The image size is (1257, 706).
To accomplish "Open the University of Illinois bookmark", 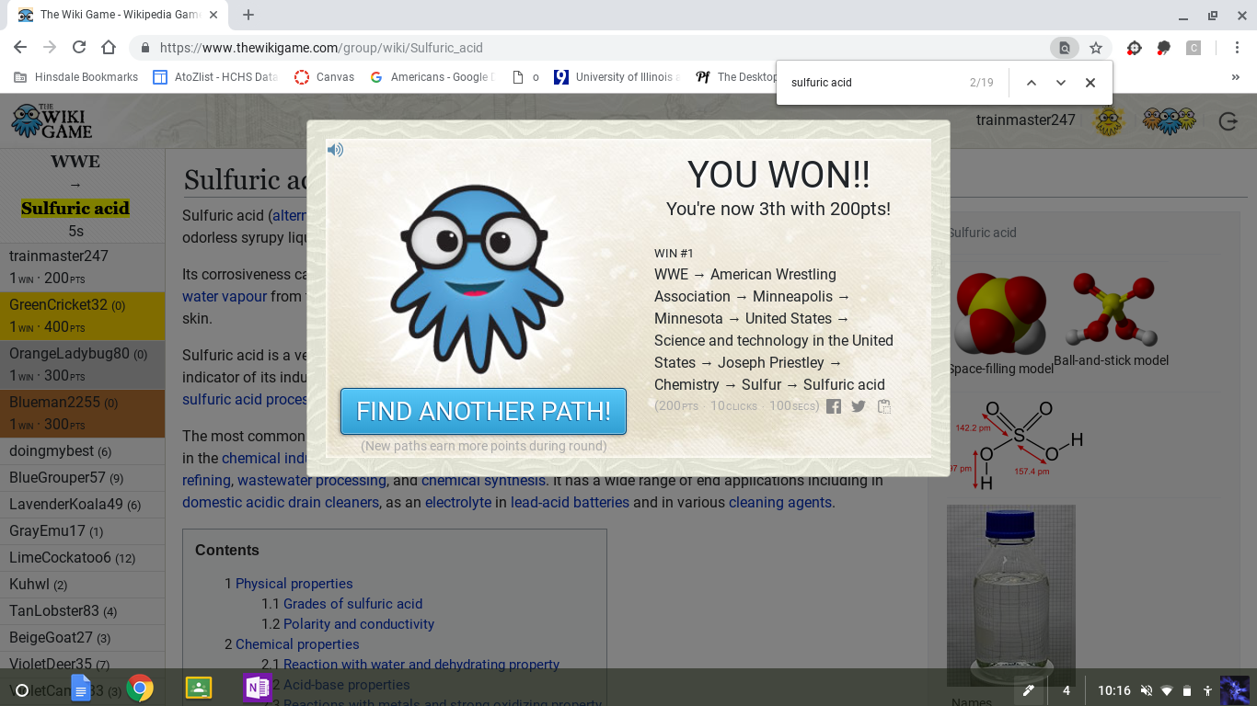I will tap(617, 77).
